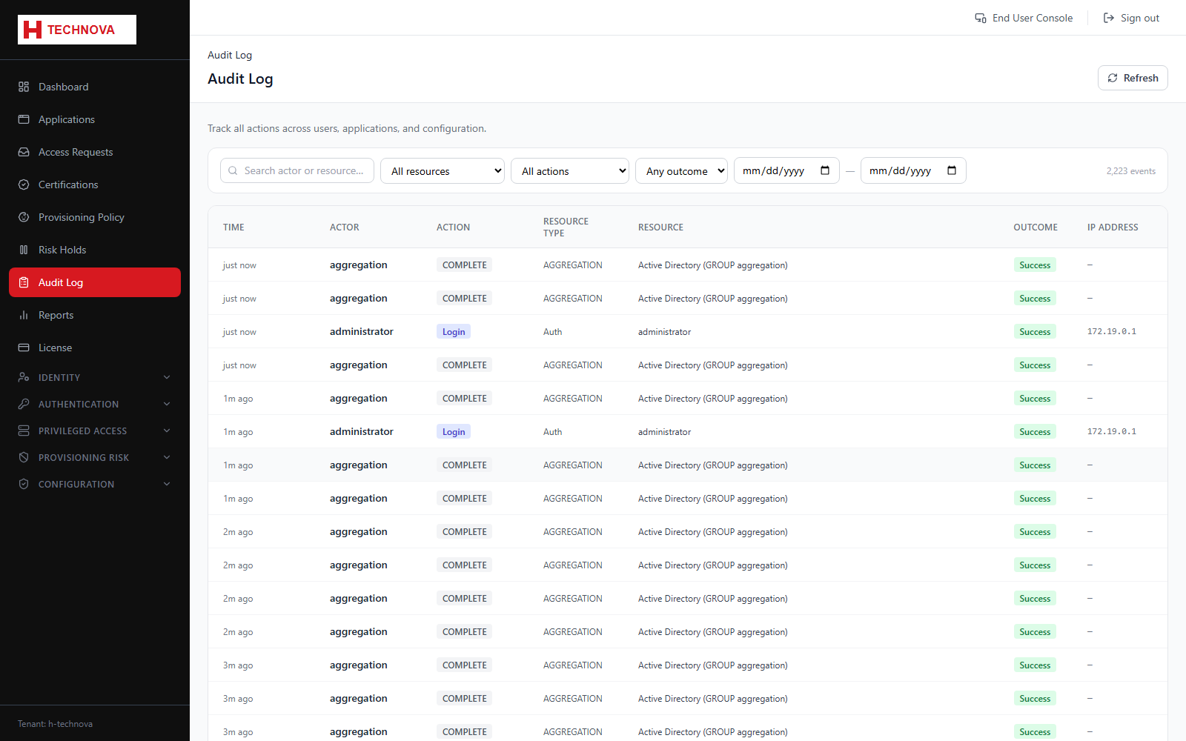The height and width of the screenshot is (741, 1186).
Task: Open the Any outcome dropdown
Action: tap(682, 171)
